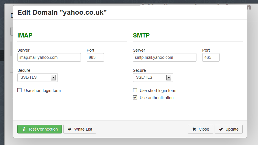The width and height of the screenshot is (258, 145).
Task: Click the X icon on Close button
Action: 194,129
